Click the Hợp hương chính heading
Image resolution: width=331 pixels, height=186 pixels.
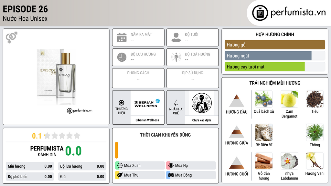275,34
